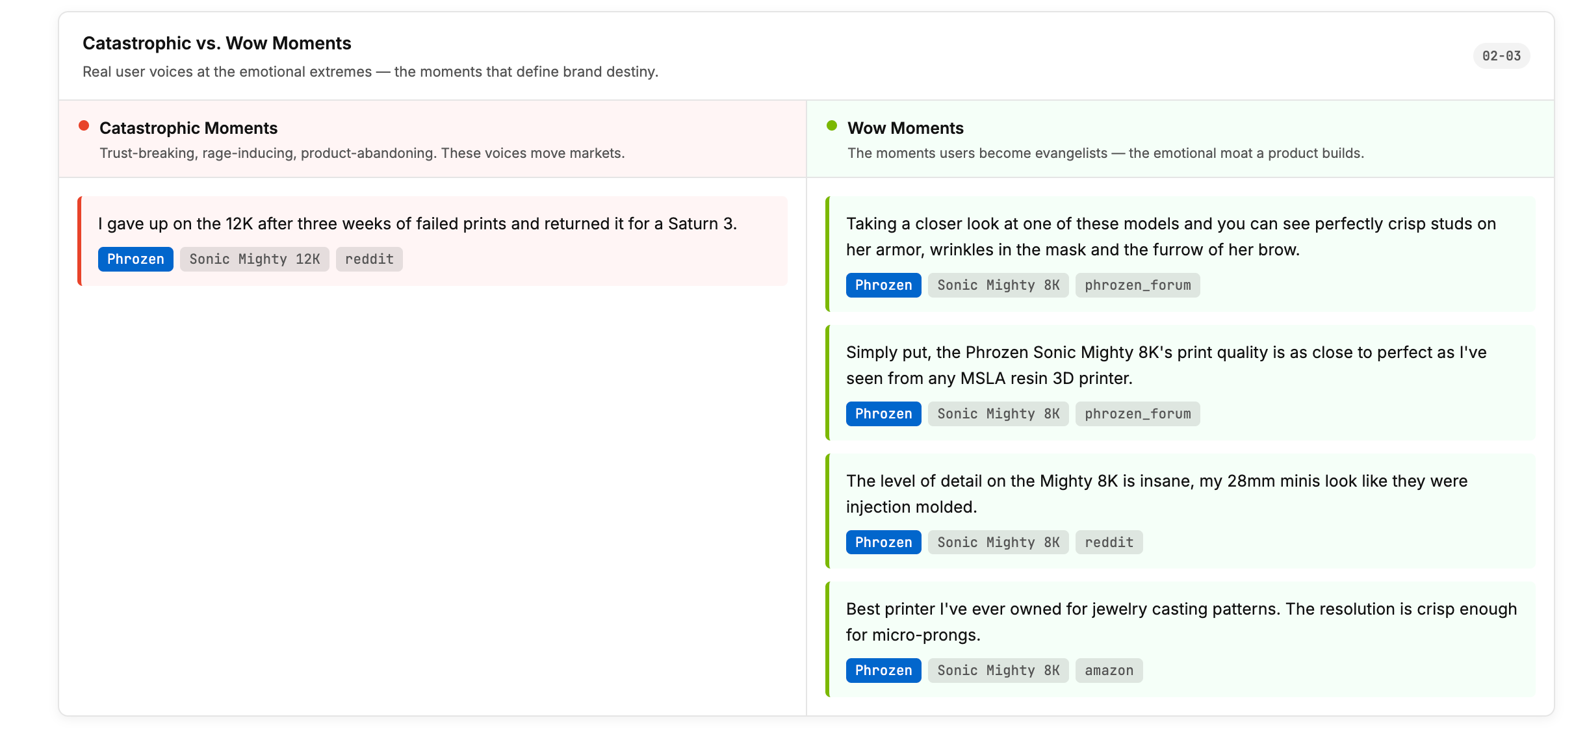1587x729 pixels.
Task: Click reddit tag under 28mm minis quote
Action: tap(1108, 543)
